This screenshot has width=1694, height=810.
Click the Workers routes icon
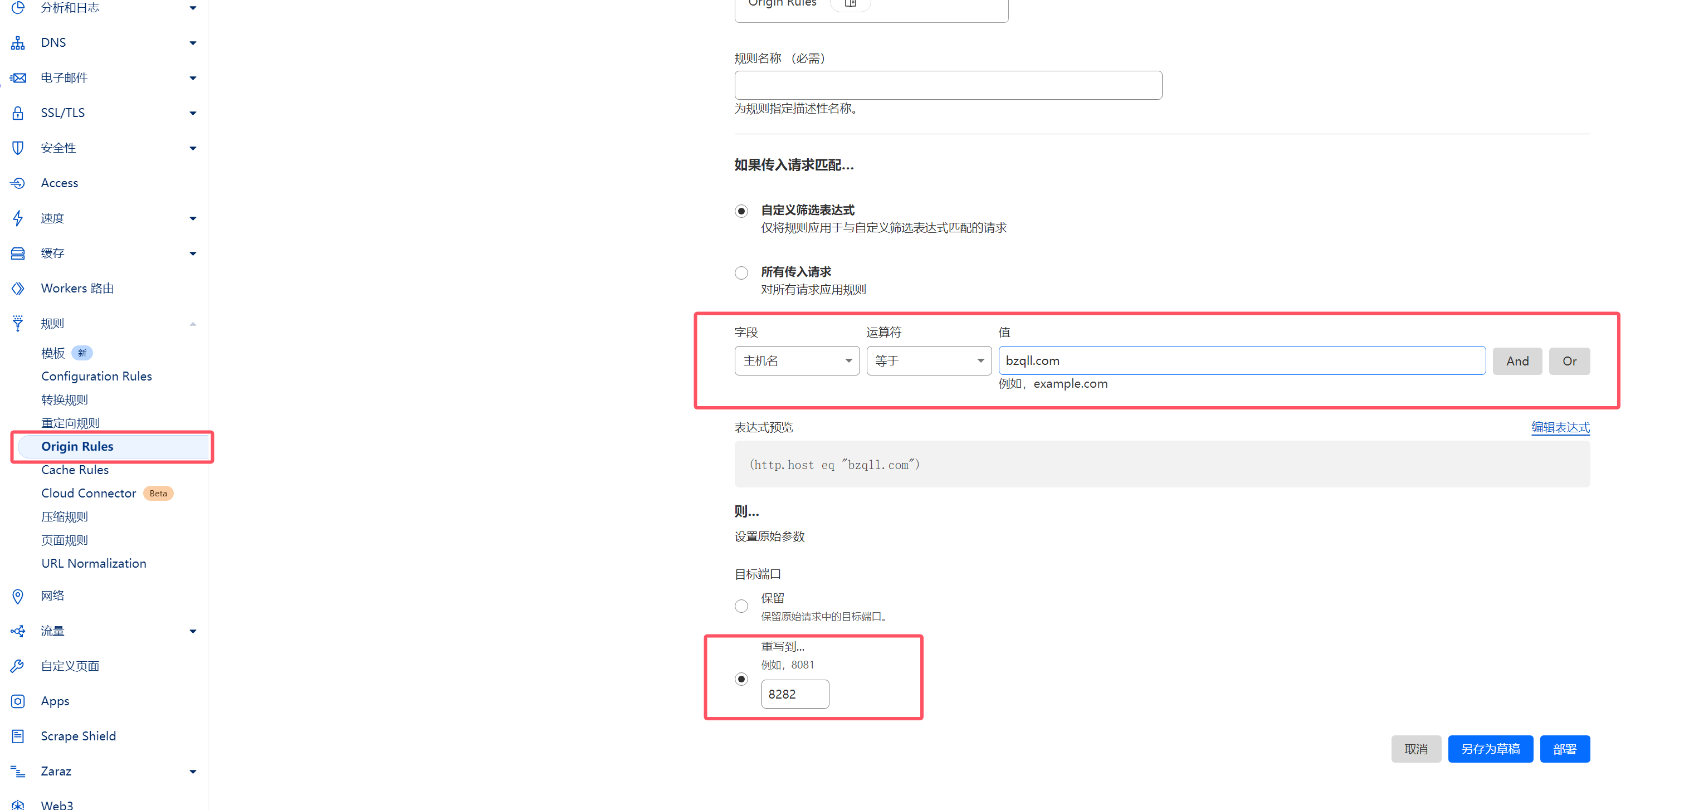[x=18, y=288]
